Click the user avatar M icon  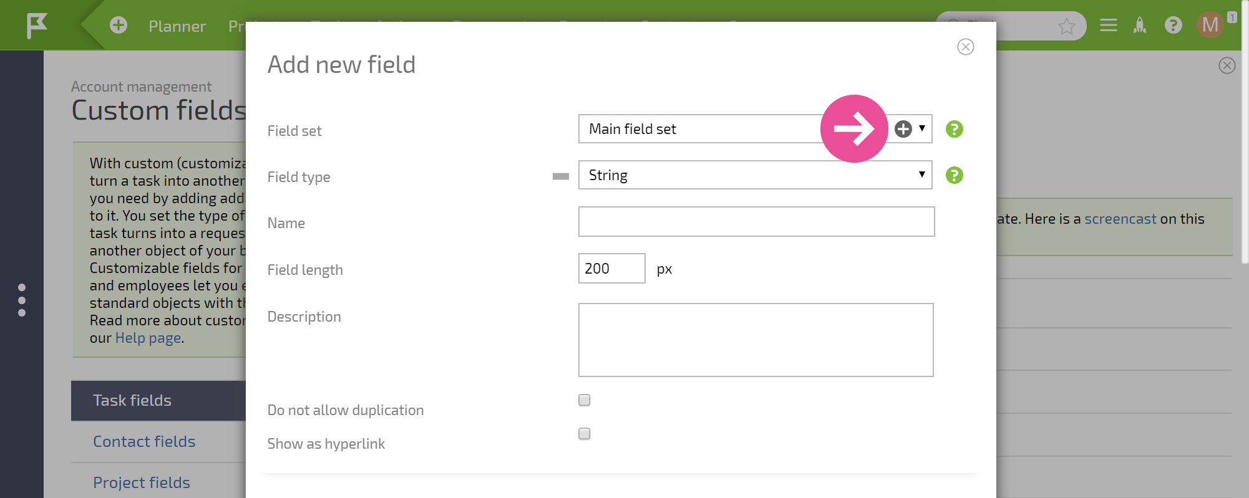coord(1210,25)
